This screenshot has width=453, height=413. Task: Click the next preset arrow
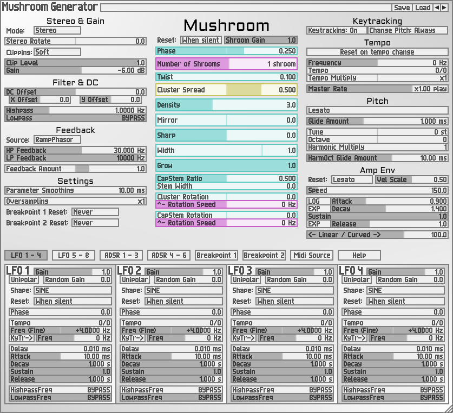(x=445, y=6)
